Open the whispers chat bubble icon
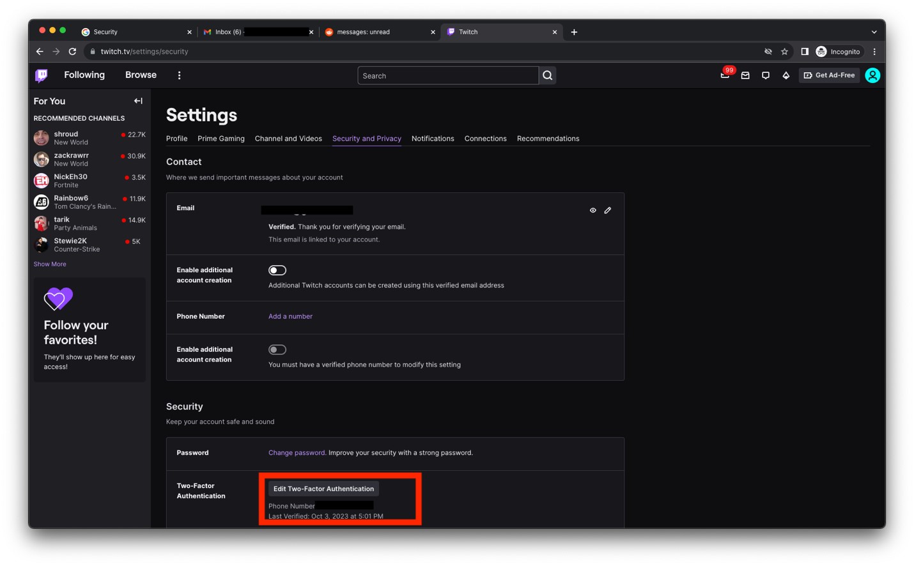 (x=766, y=75)
